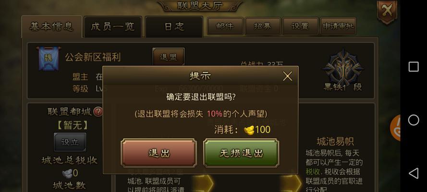Confirm with the red 退出 button

tap(159, 153)
